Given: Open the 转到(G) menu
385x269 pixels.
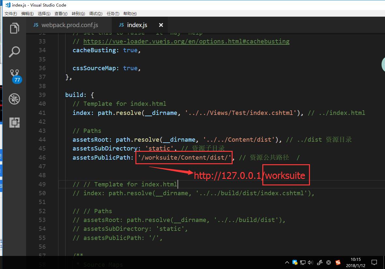Looking at the screenshot, I should click(78, 13).
